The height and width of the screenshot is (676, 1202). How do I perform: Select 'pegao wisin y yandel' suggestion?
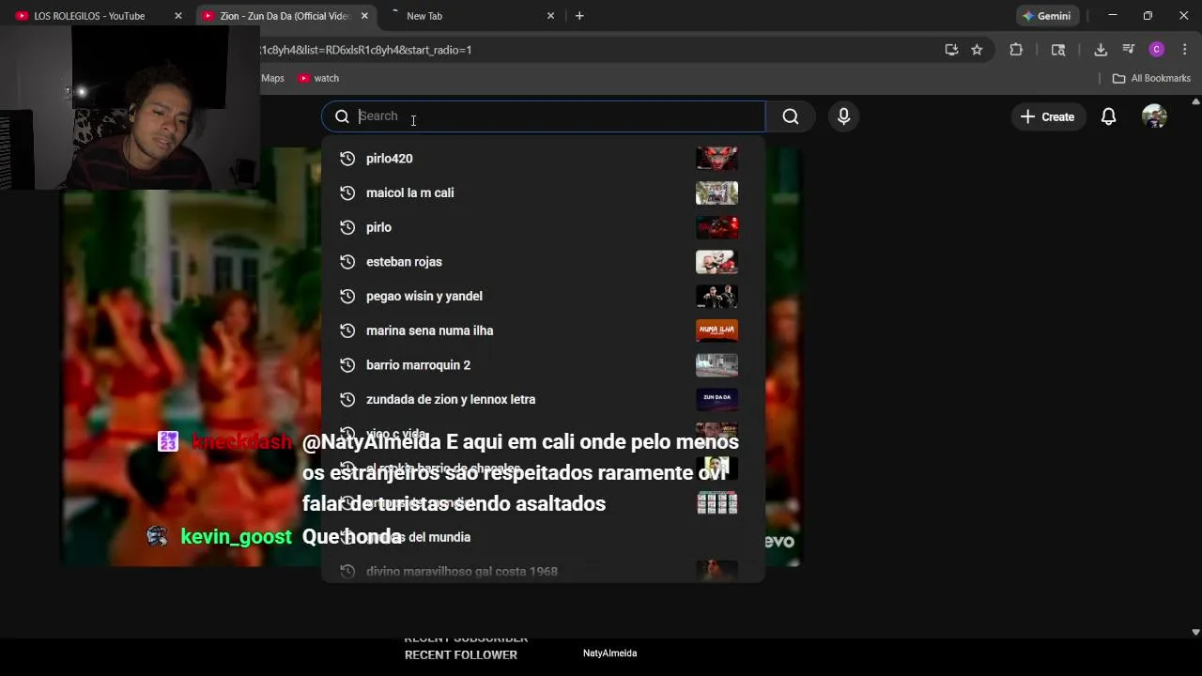[543, 296]
